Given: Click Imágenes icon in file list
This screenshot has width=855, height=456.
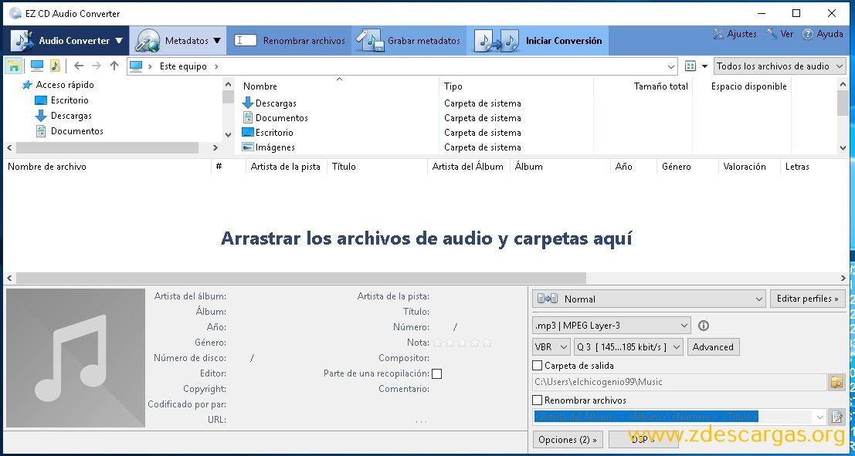Looking at the screenshot, I should pos(248,147).
